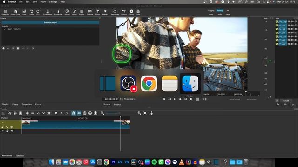Viewport: 298px width, 167px height.
Task: Switch to the Color layout
Action: click(211, 14)
